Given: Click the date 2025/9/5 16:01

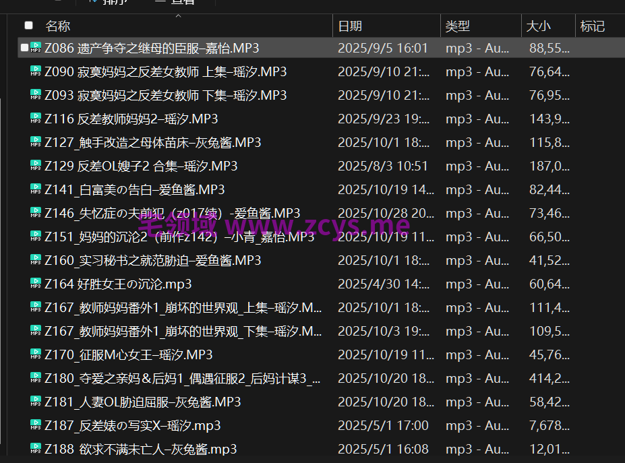Looking at the screenshot, I should (383, 48).
